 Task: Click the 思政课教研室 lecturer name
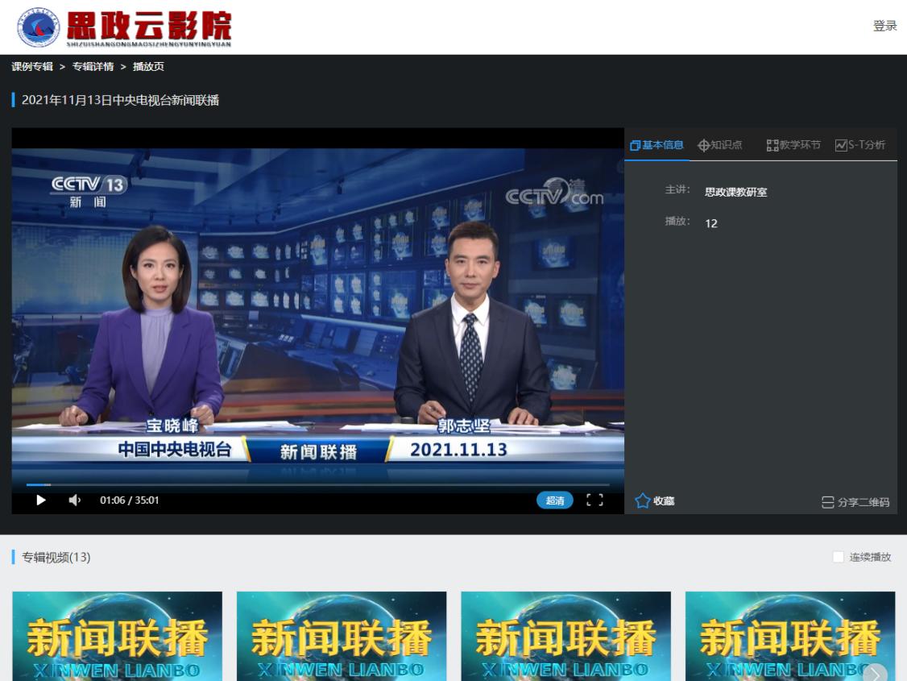[x=735, y=192]
